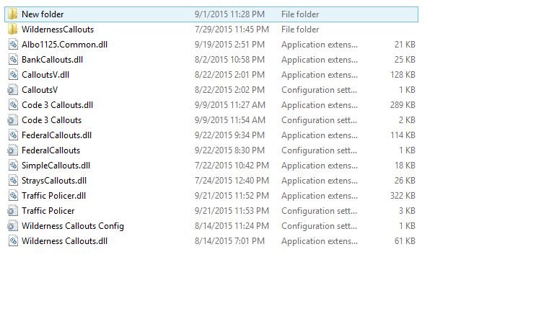
Task: Click the FederalCallouts configuration settings icon
Action: (13, 150)
